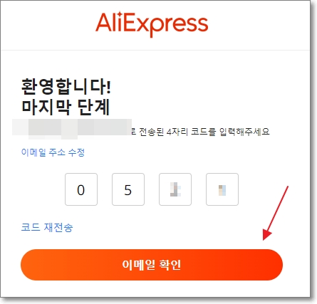
Task: Click the 코드 재전송 link
Action: tap(47, 227)
